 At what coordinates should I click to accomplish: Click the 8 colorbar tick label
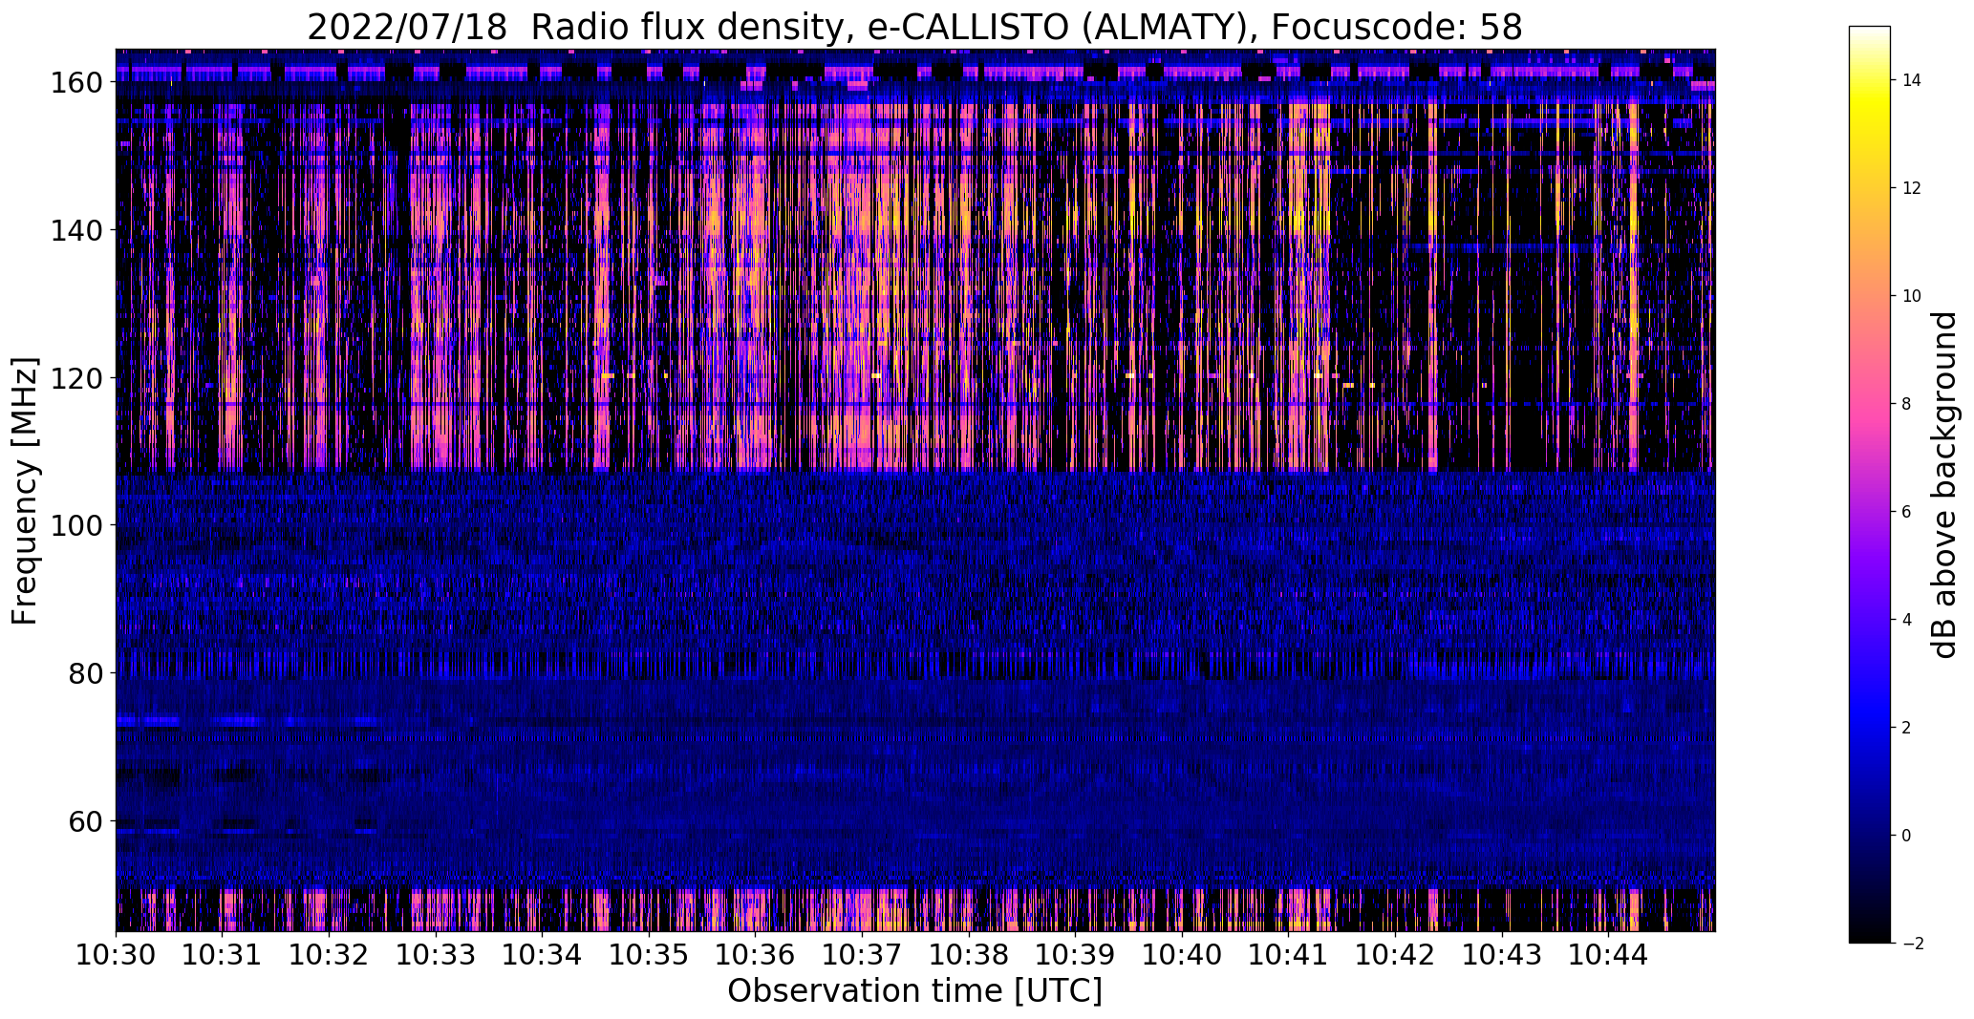[x=1907, y=404]
